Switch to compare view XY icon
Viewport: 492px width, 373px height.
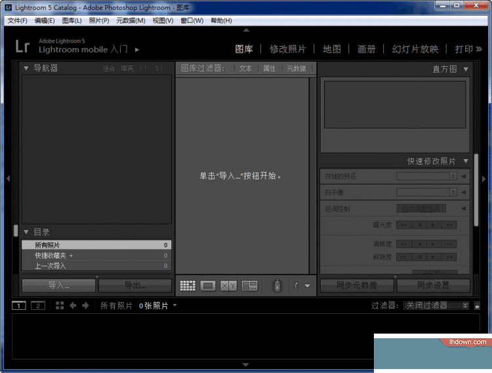[x=228, y=286]
